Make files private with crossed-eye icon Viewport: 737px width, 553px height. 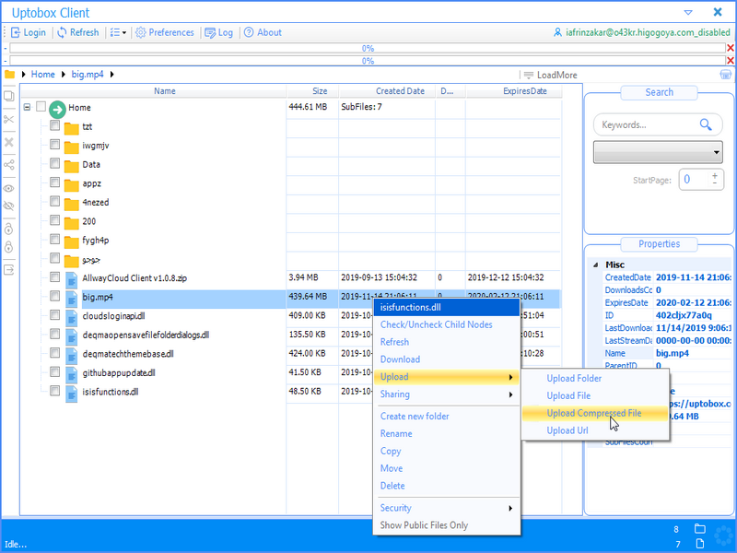tap(9, 206)
